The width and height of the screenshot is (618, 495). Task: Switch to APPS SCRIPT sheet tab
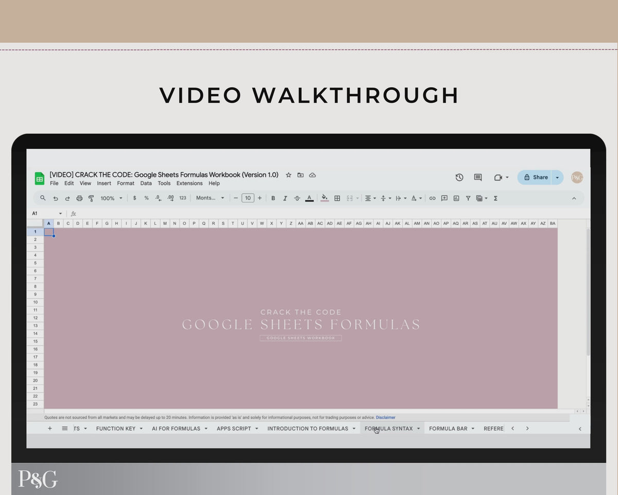click(x=234, y=428)
